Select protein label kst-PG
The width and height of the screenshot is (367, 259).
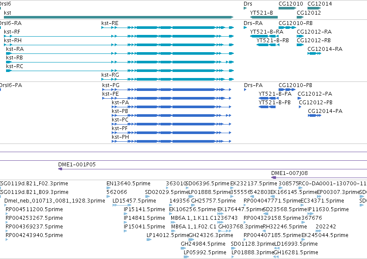111,85
